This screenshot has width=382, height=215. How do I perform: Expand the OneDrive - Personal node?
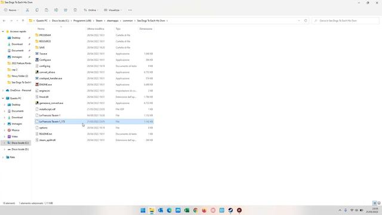3,90
